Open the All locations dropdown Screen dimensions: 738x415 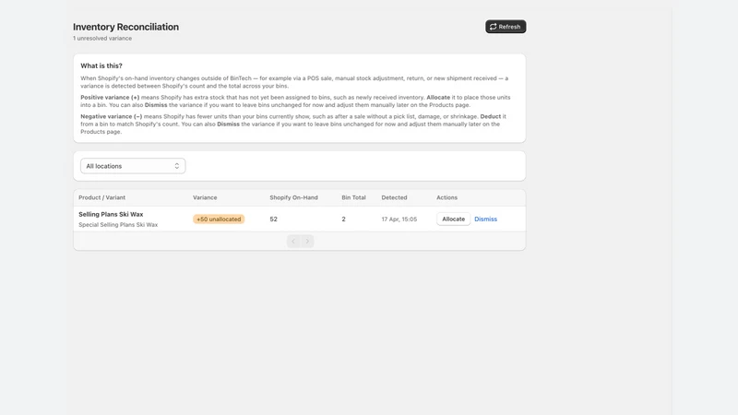133,166
